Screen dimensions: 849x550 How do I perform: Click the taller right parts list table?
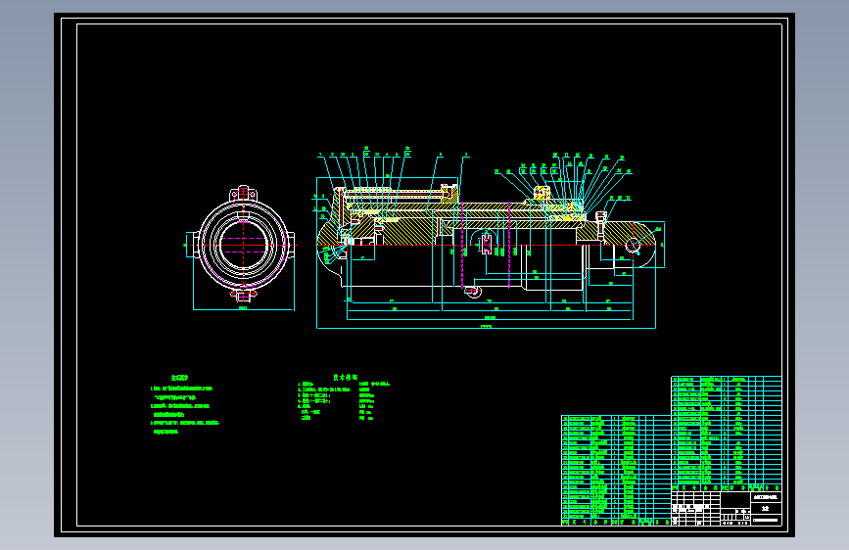point(726,434)
